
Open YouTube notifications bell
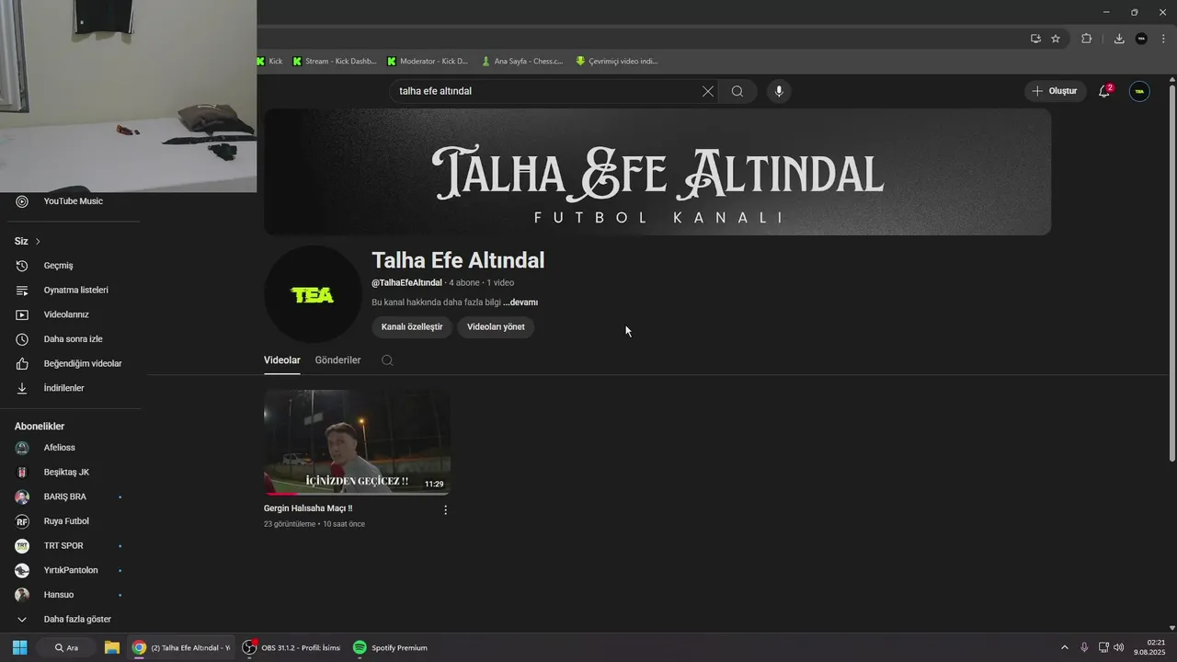point(1104,91)
